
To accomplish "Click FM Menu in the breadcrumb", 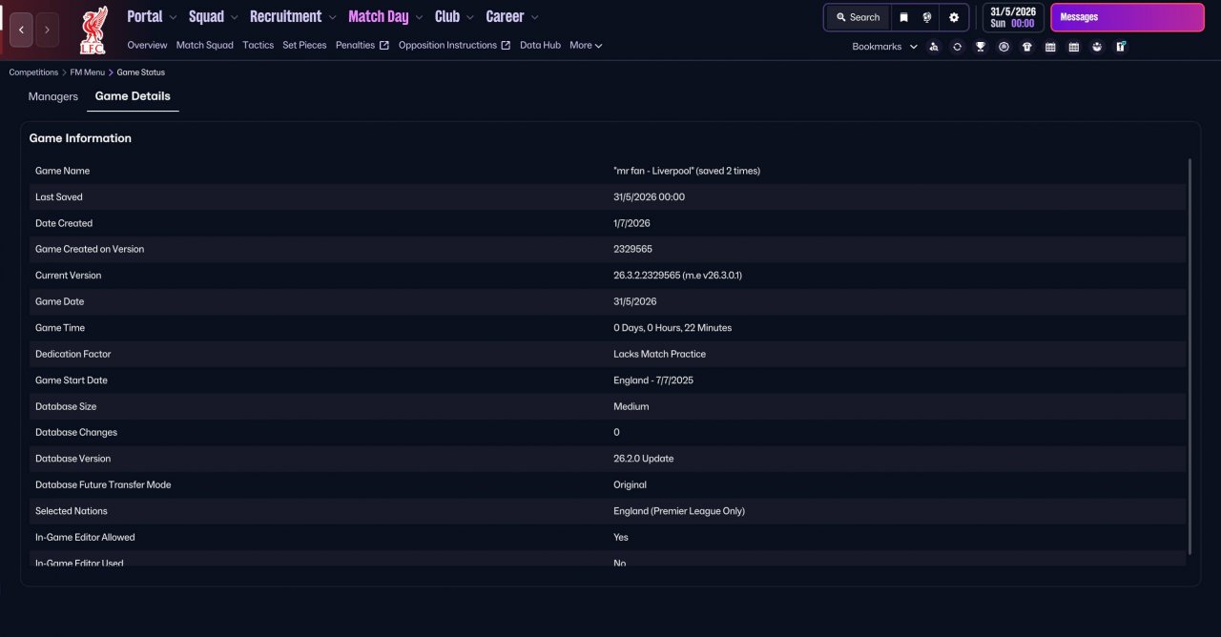I will pyautogui.click(x=88, y=72).
